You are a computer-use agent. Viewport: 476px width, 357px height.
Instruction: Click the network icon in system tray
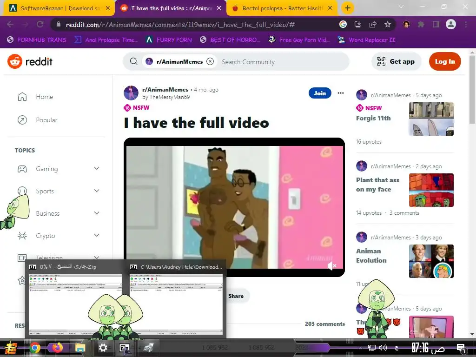point(371,348)
